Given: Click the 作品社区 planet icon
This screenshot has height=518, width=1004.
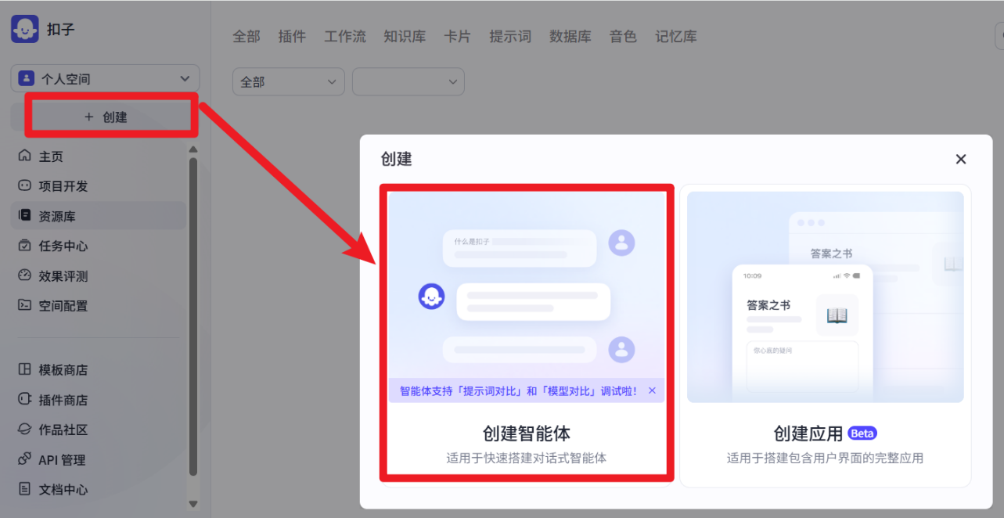Looking at the screenshot, I should (x=25, y=430).
